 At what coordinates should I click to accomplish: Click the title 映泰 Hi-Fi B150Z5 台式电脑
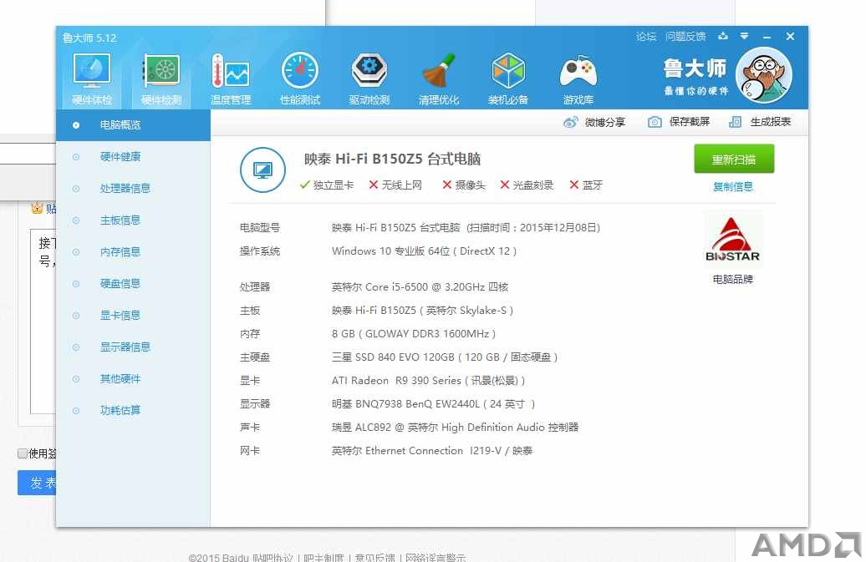pyautogui.click(x=392, y=159)
